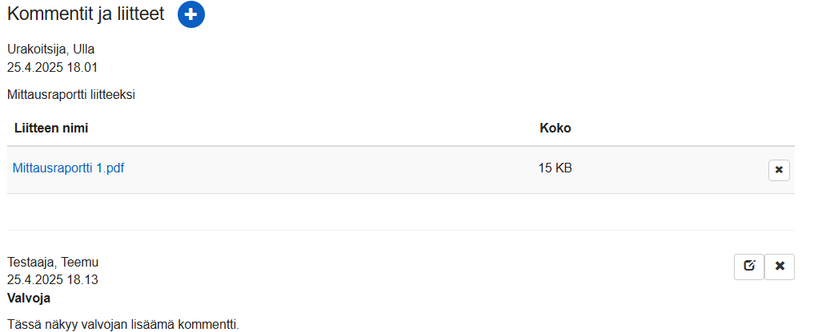Image resolution: width=814 pixels, height=332 pixels.
Task: Open the Mittausraportti 1.pdf attachment
Action: (x=68, y=168)
